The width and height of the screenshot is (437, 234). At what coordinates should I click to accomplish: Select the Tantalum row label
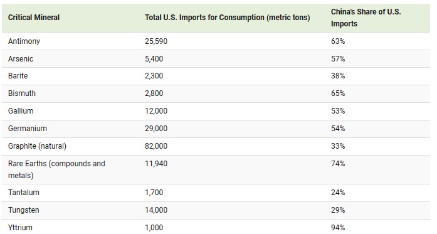pyautogui.click(x=24, y=193)
